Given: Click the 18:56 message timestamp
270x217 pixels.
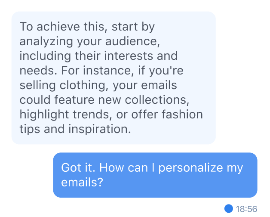Looking at the screenshot, I should [247, 209].
